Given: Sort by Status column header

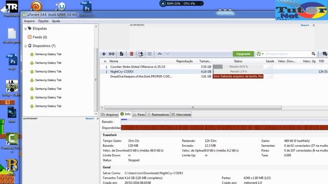Looking at the screenshot, I should point(238,61).
